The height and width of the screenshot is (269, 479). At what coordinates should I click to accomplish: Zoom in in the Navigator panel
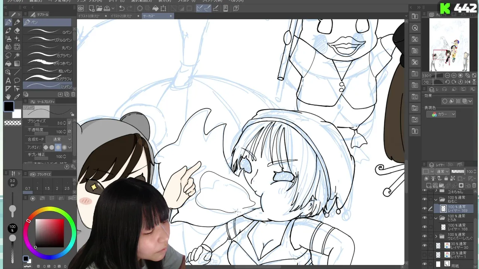point(454,75)
